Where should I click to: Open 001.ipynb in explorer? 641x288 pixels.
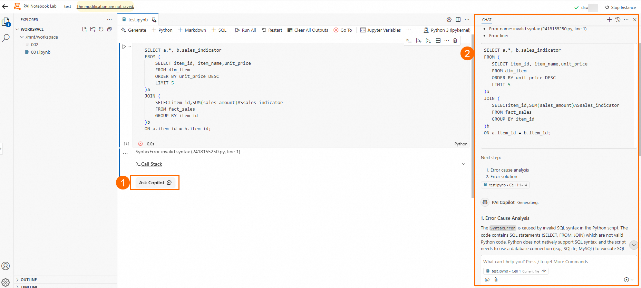coord(40,52)
